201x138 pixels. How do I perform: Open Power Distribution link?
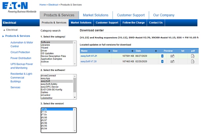[x=21, y=58]
